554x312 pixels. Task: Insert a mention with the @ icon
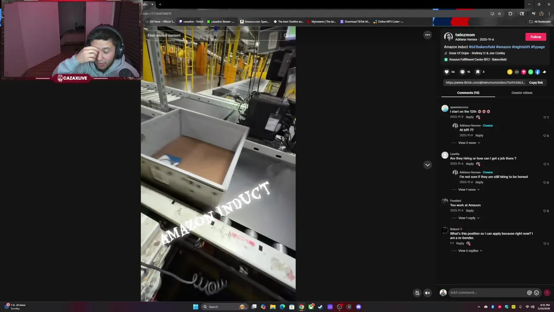529,292
